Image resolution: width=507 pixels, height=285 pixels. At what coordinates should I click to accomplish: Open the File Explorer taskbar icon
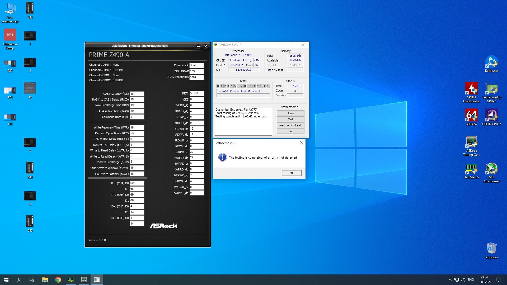click(45, 280)
